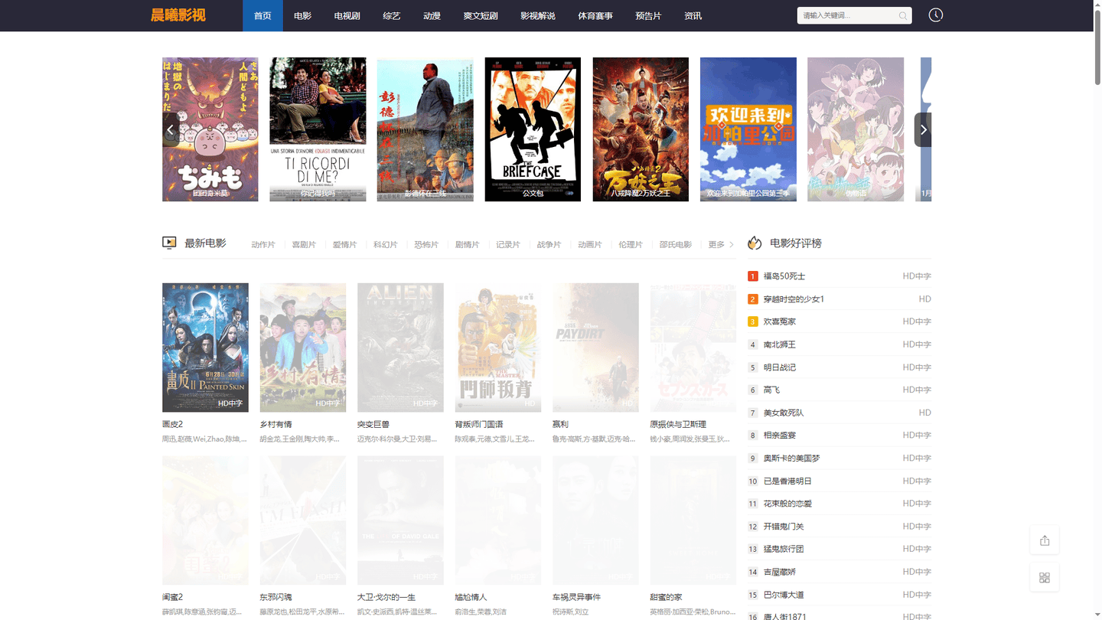Click the 东邪闪魂 movie title
Screen dimensions: 1102x620
coord(275,597)
